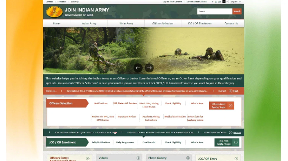Open SSB Dates All Entries link
This screenshot has height=161, width=288.
pos(125,103)
